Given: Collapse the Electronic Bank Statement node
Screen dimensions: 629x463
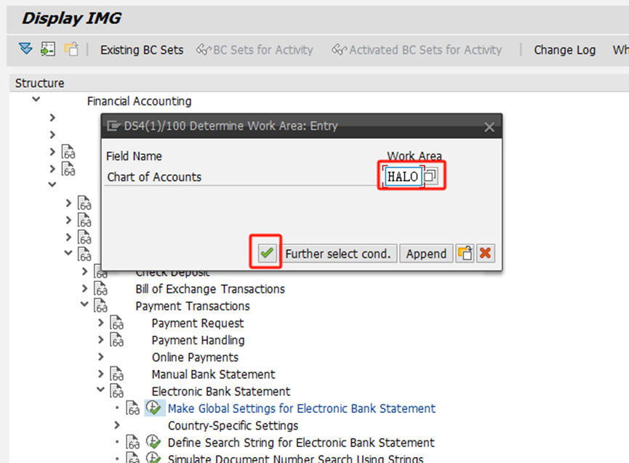Looking at the screenshot, I should (100, 391).
